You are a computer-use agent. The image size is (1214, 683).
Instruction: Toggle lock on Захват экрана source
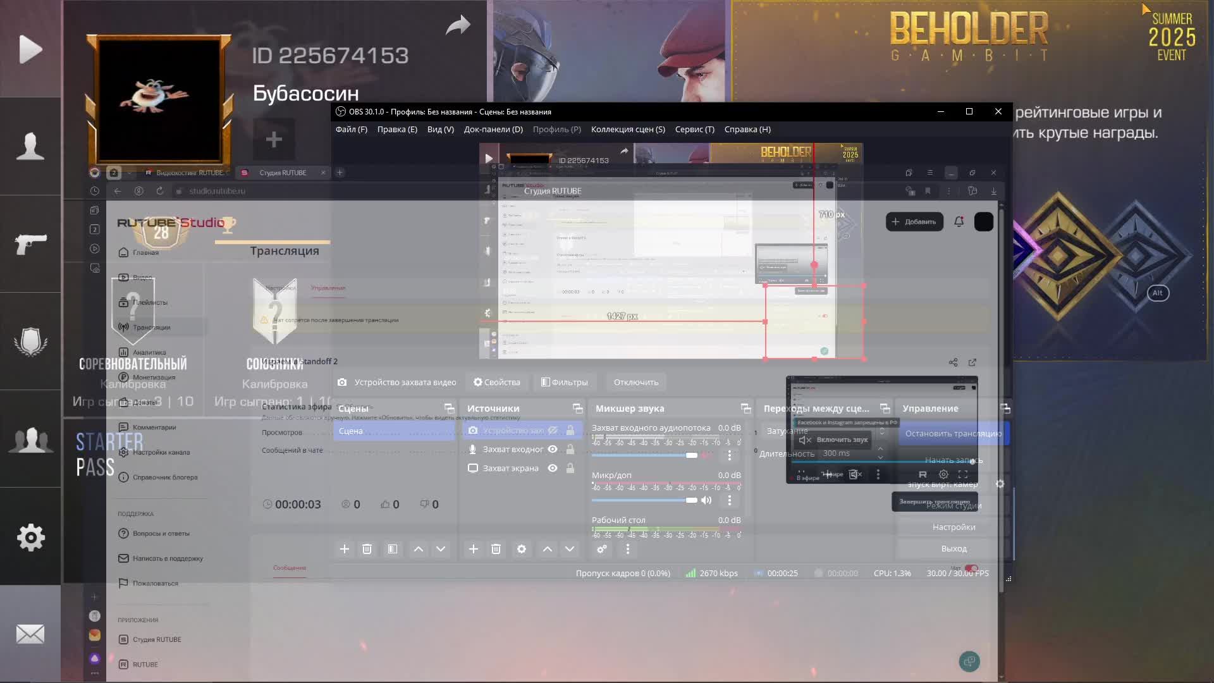[570, 468]
